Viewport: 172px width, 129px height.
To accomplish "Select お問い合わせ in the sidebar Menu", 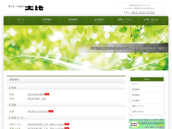I will pos(147,112).
